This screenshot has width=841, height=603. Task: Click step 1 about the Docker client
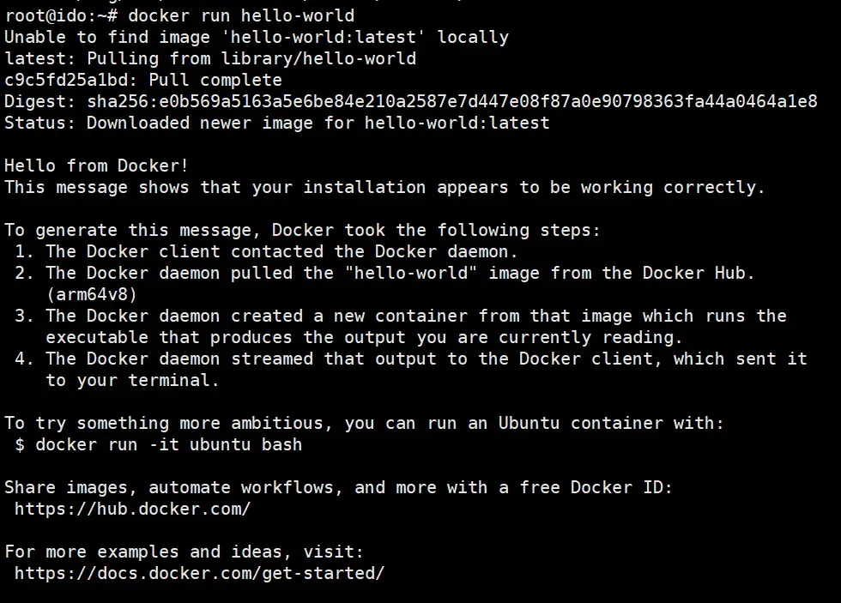click(266, 251)
